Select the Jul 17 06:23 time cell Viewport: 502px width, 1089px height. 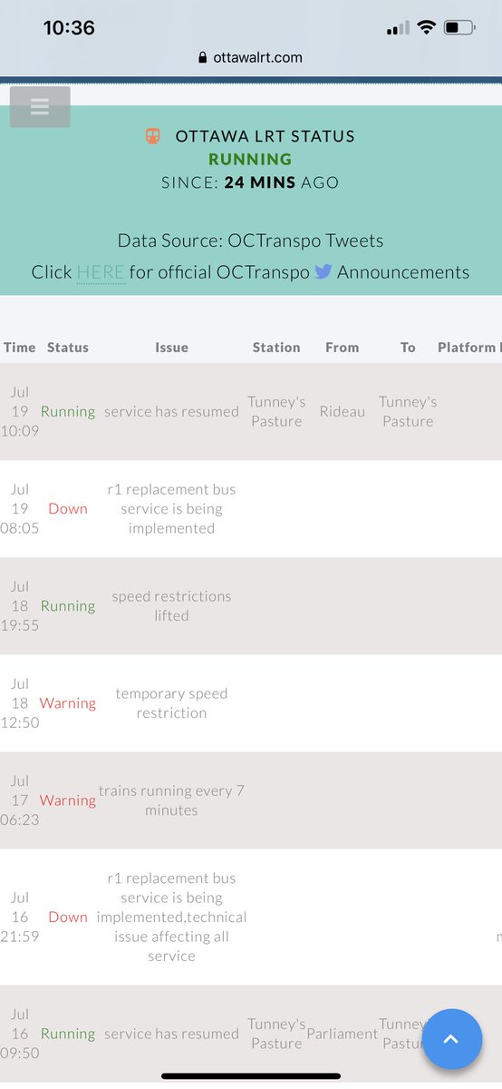(20, 800)
